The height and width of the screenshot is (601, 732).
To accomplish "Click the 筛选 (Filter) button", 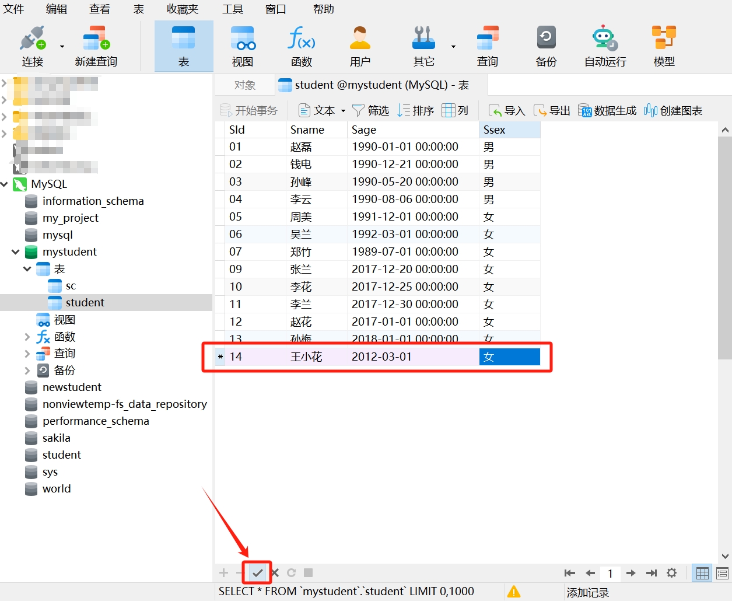I will pyautogui.click(x=371, y=111).
